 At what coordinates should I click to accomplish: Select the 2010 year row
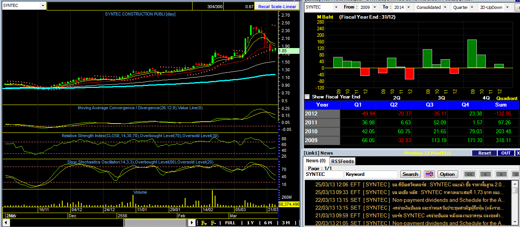[x=411, y=131]
